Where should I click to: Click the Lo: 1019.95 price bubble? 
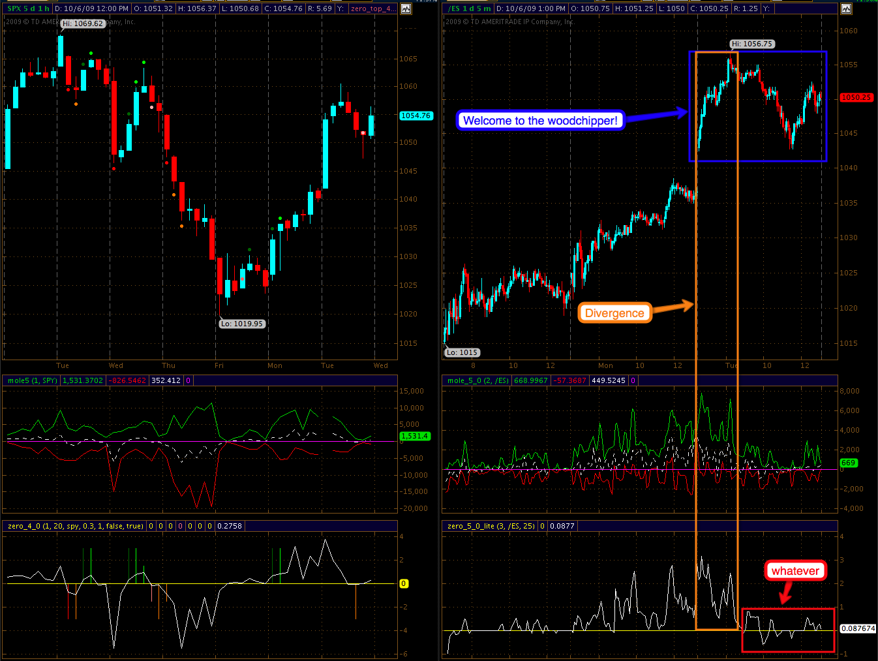pos(242,324)
